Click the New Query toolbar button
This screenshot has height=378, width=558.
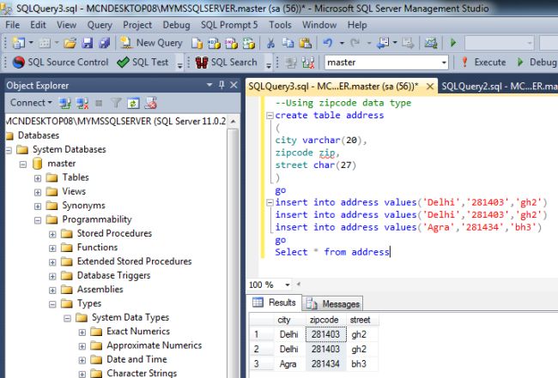(151, 43)
